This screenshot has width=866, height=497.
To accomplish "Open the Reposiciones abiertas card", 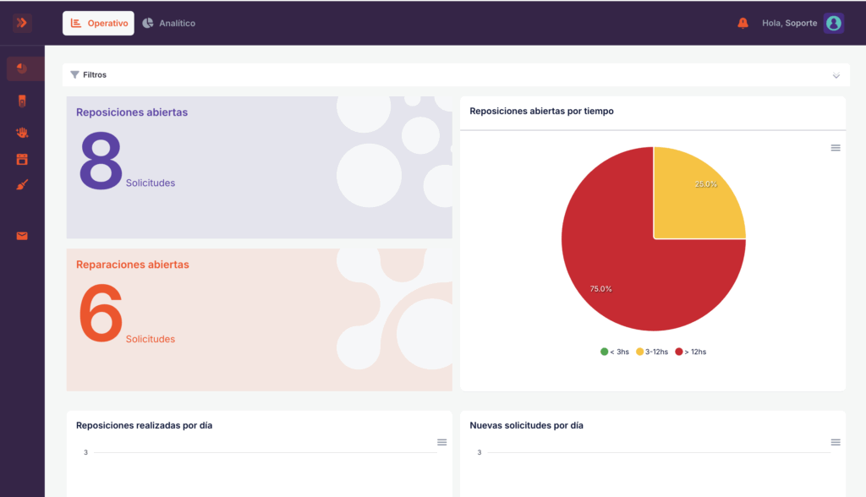I will pos(259,167).
